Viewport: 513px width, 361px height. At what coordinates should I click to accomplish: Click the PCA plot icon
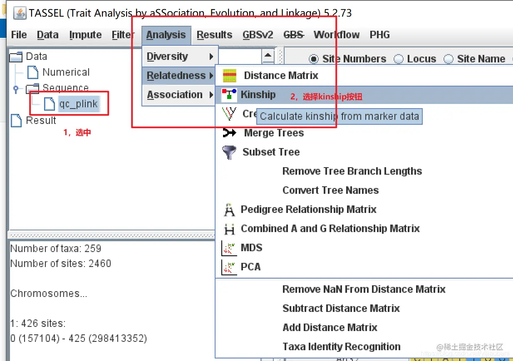(x=229, y=267)
